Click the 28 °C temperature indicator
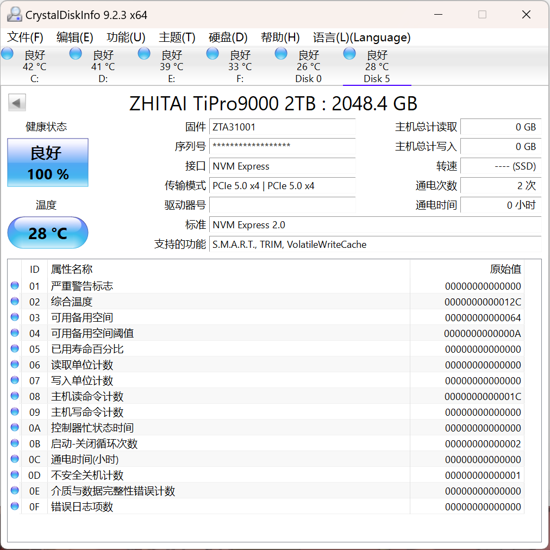Image resolution: width=550 pixels, height=550 pixels. [47, 233]
